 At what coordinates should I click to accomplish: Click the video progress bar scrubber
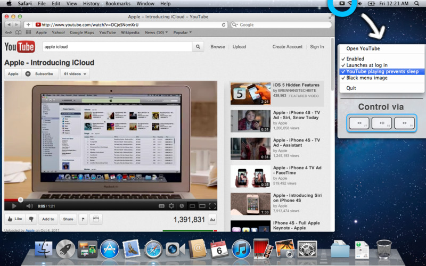point(21,200)
